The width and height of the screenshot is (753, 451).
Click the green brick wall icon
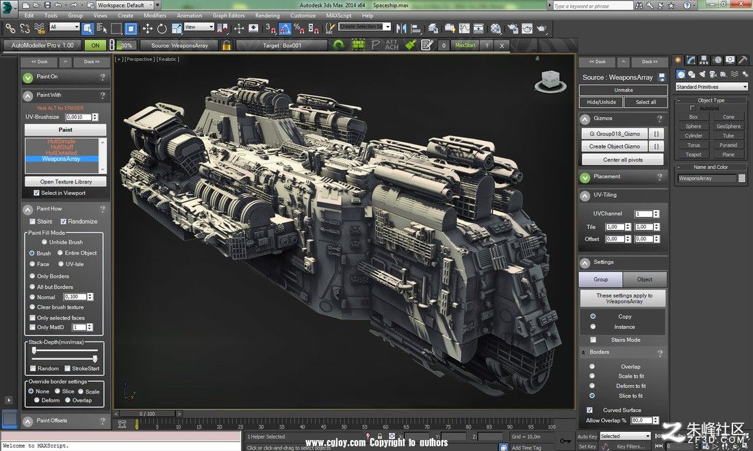[358, 45]
